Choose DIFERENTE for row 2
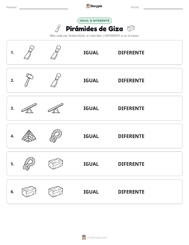This screenshot has width=189, height=245. pyautogui.click(x=131, y=80)
